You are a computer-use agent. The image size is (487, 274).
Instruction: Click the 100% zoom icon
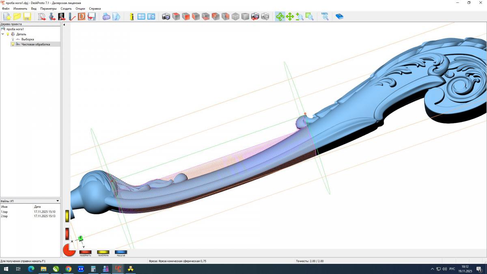pyautogui.click(x=325, y=16)
